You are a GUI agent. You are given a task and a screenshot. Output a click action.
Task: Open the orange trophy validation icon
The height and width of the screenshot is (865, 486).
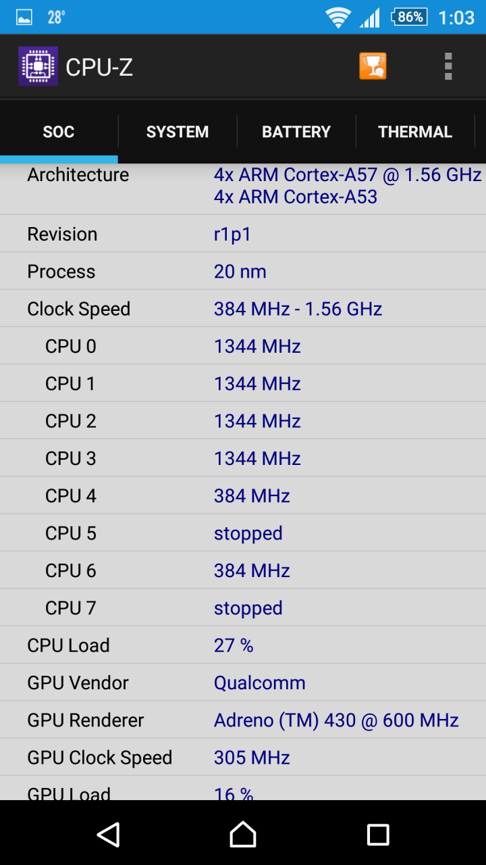click(373, 66)
